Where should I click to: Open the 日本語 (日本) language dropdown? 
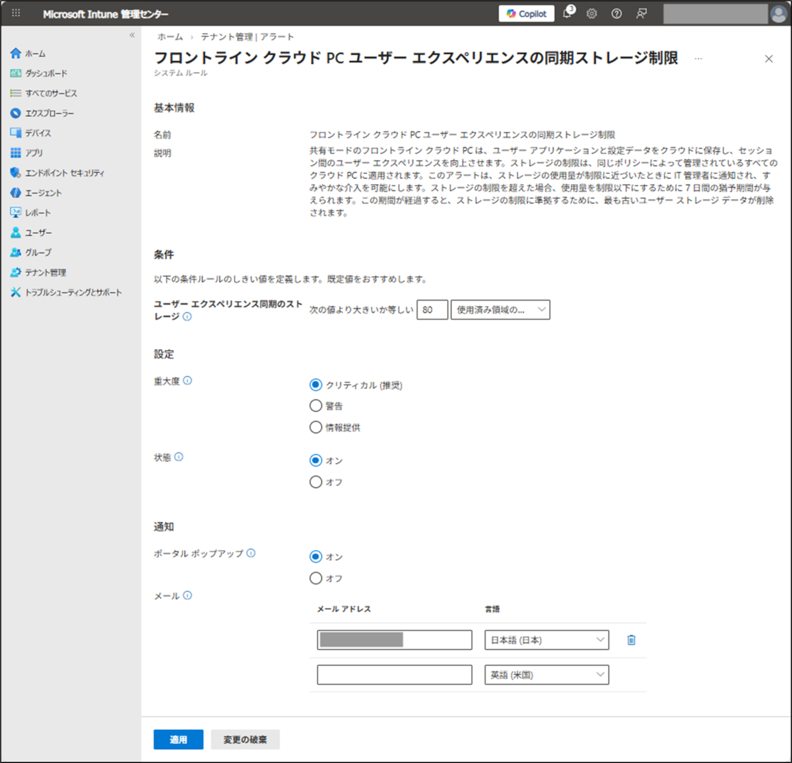pos(546,640)
